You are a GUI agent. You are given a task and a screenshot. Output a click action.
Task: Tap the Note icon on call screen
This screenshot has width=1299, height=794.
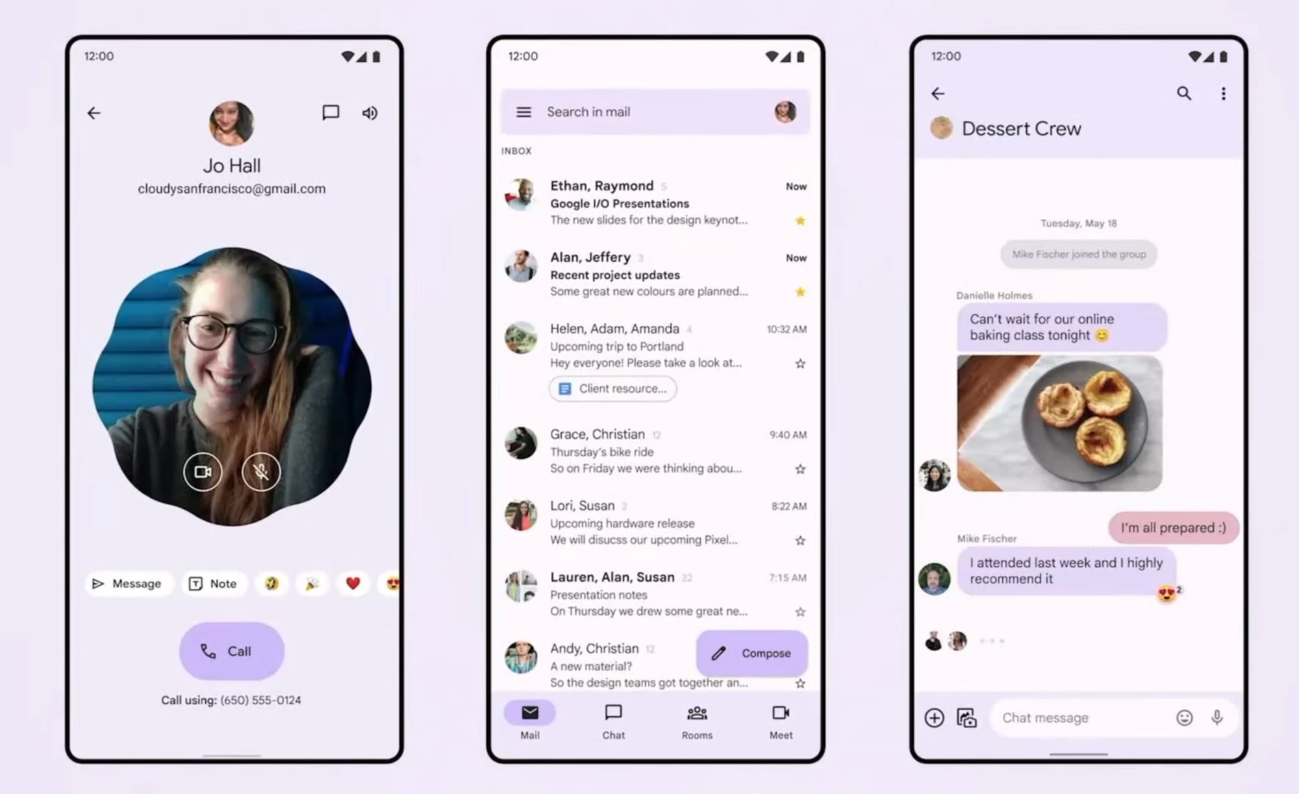pyautogui.click(x=212, y=582)
